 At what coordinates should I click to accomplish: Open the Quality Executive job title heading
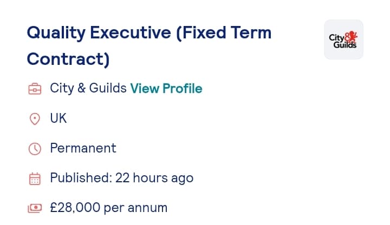(x=149, y=46)
